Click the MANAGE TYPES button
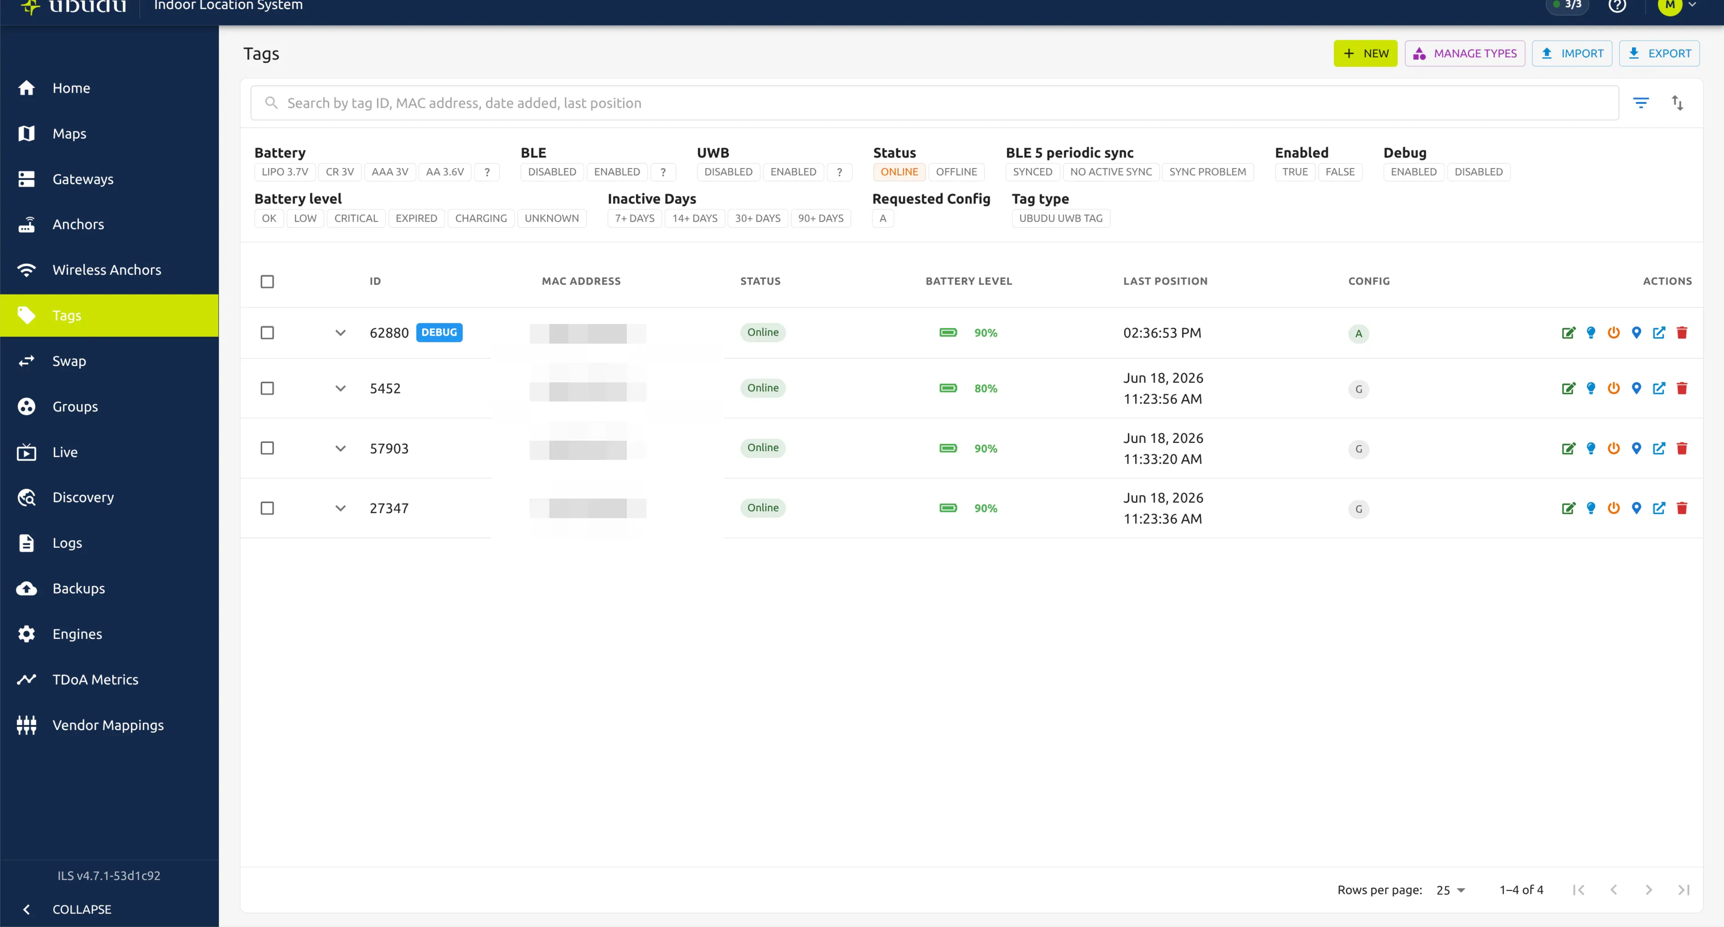The width and height of the screenshot is (1724, 927). 1464,53
